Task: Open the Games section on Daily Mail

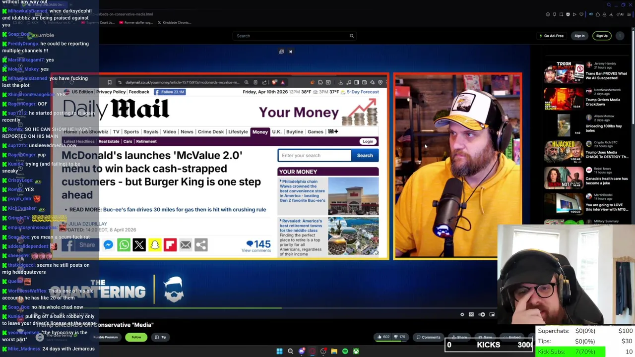Action: [315, 132]
